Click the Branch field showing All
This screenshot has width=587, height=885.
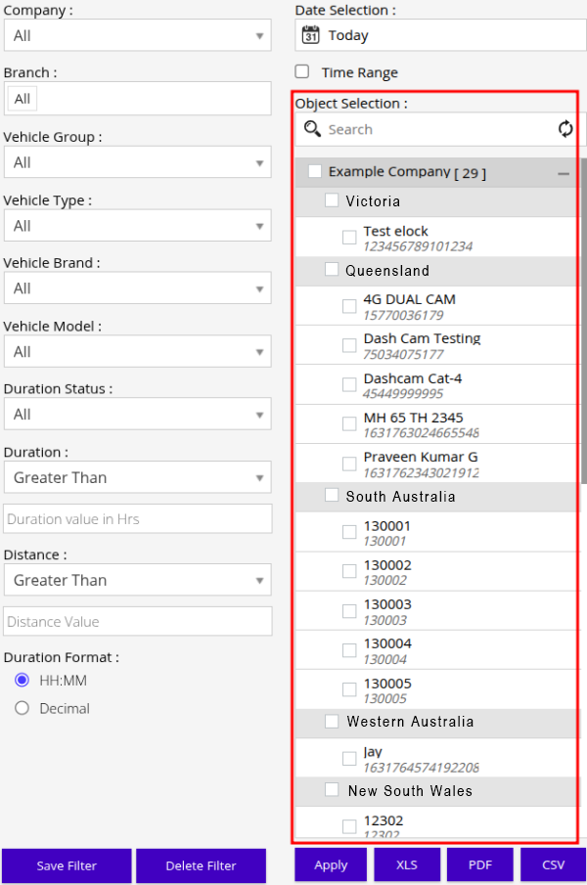[x=138, y=99]
